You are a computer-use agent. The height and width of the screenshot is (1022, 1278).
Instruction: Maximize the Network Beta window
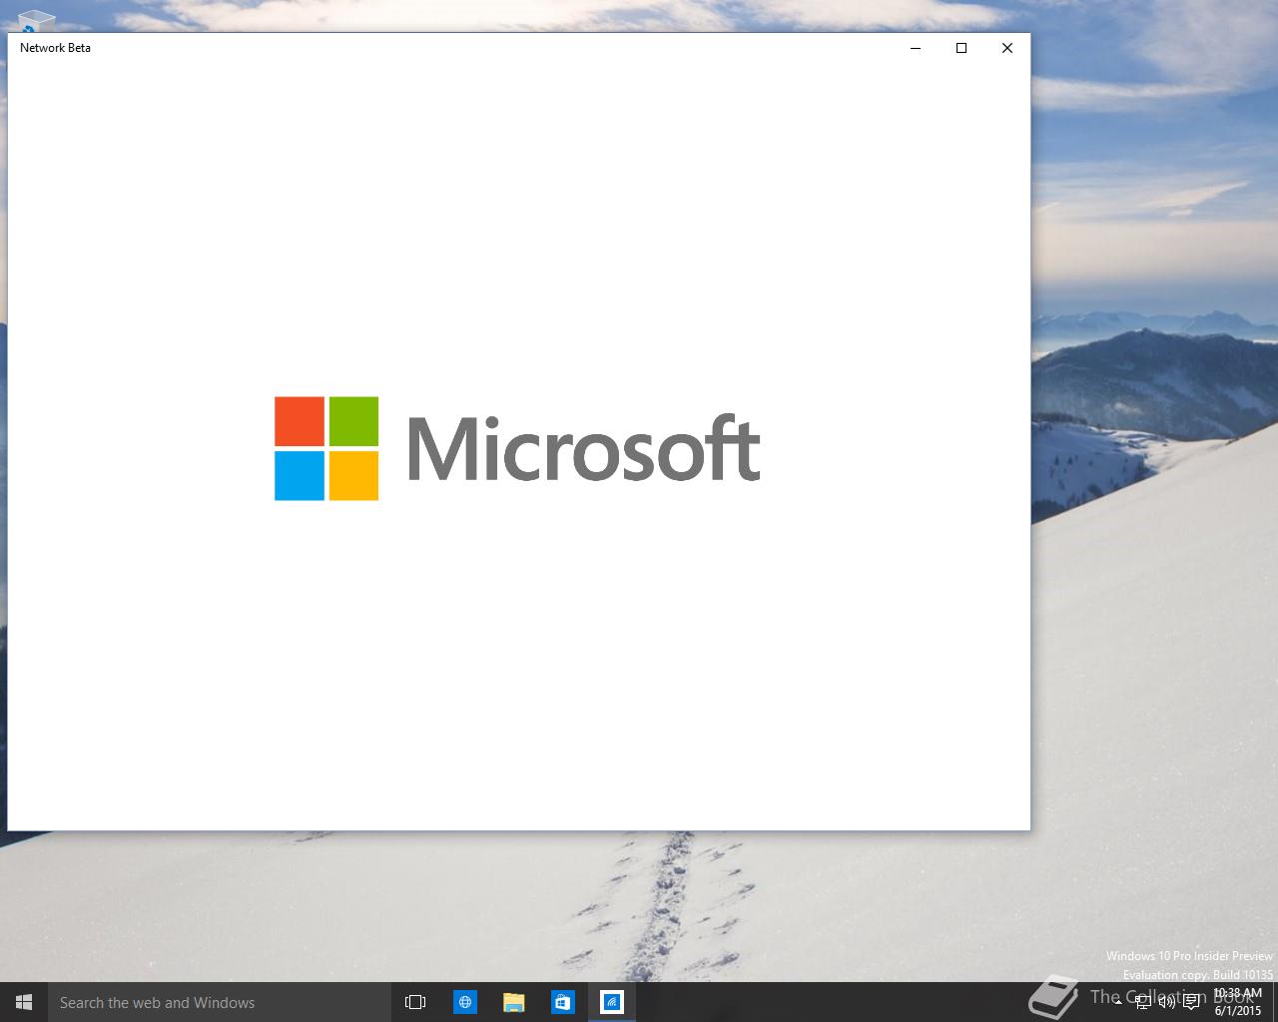[x=961, y=48]
